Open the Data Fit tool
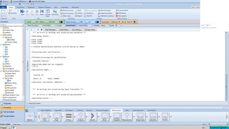Viewport: 229px width, 129px height. click(88, 16)
